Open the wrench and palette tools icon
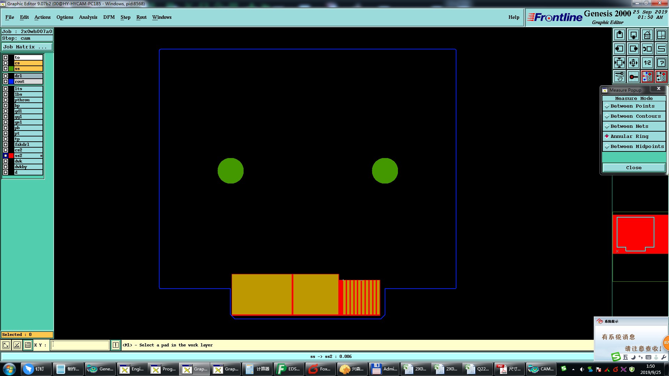This screenshot has width=669, height=376. 619,77
